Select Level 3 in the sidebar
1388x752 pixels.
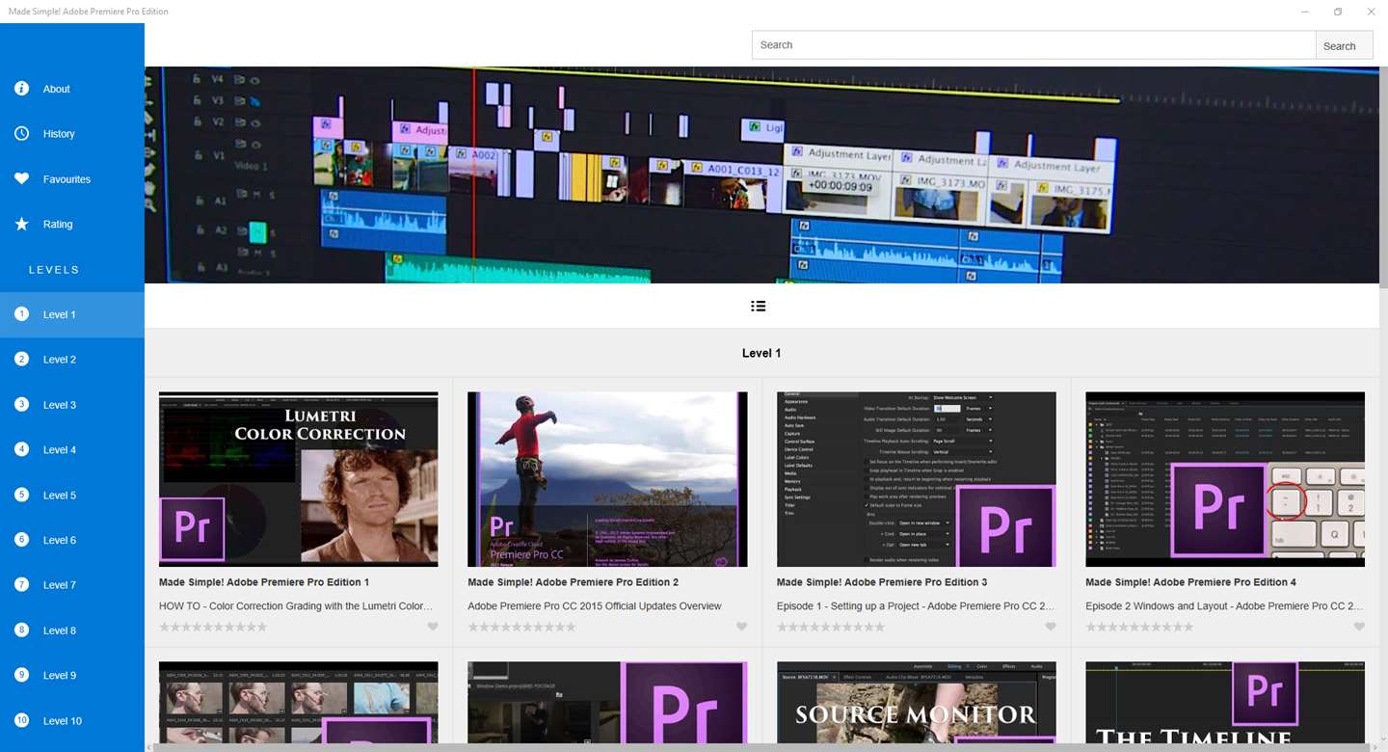pyautogui.click(x=72, y=405)
